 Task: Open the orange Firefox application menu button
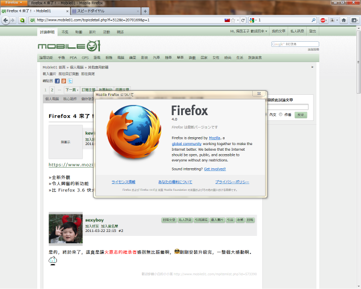pos(14,2)
